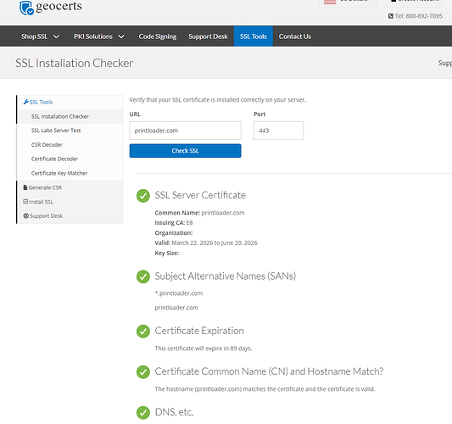
Task: Open the Code Signing menu item
Action: point(158,36)
